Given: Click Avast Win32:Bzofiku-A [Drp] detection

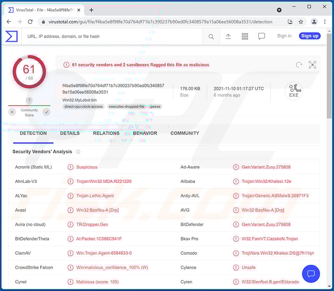Looking at the screenshot, I should (97, 210).
